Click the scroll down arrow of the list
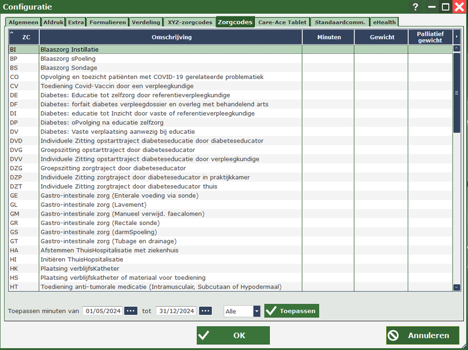468x350 pixels. (x=457, y=287)
